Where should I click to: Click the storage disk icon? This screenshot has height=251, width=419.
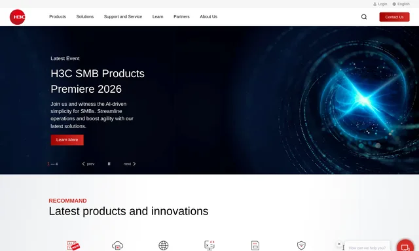255,245
